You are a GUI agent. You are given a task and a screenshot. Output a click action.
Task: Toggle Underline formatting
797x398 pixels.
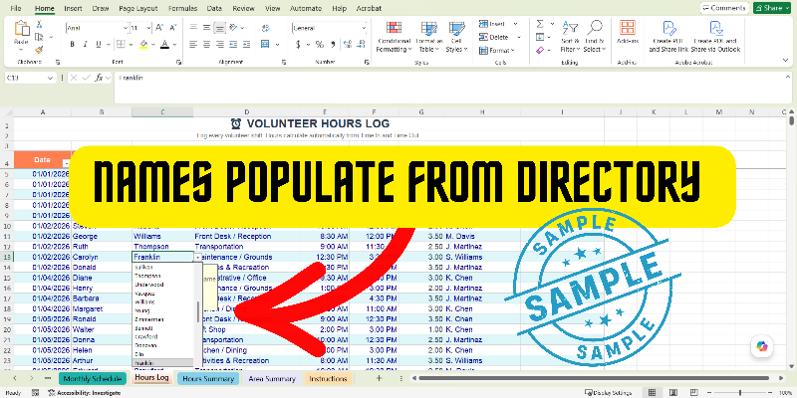[99, 44]
